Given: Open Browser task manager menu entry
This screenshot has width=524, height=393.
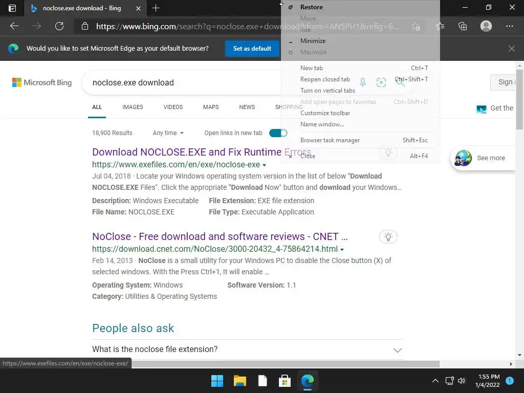Looking at the screenshot, I should click(360, 140).
